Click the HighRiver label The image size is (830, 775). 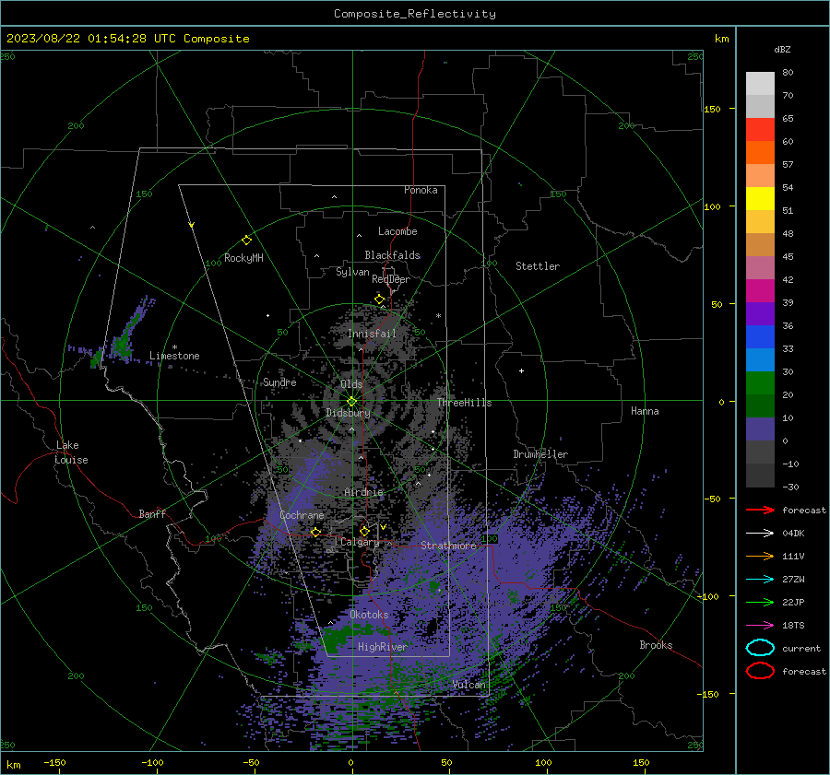coord(382,647)
